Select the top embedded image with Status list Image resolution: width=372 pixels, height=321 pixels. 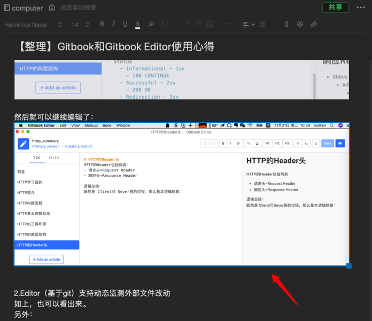[x=182, y=80]
